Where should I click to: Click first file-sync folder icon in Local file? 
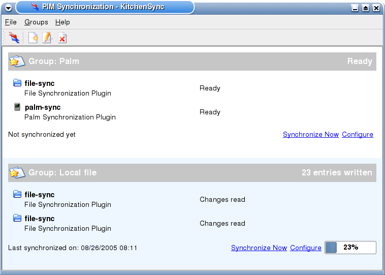[x=17, y=194]
